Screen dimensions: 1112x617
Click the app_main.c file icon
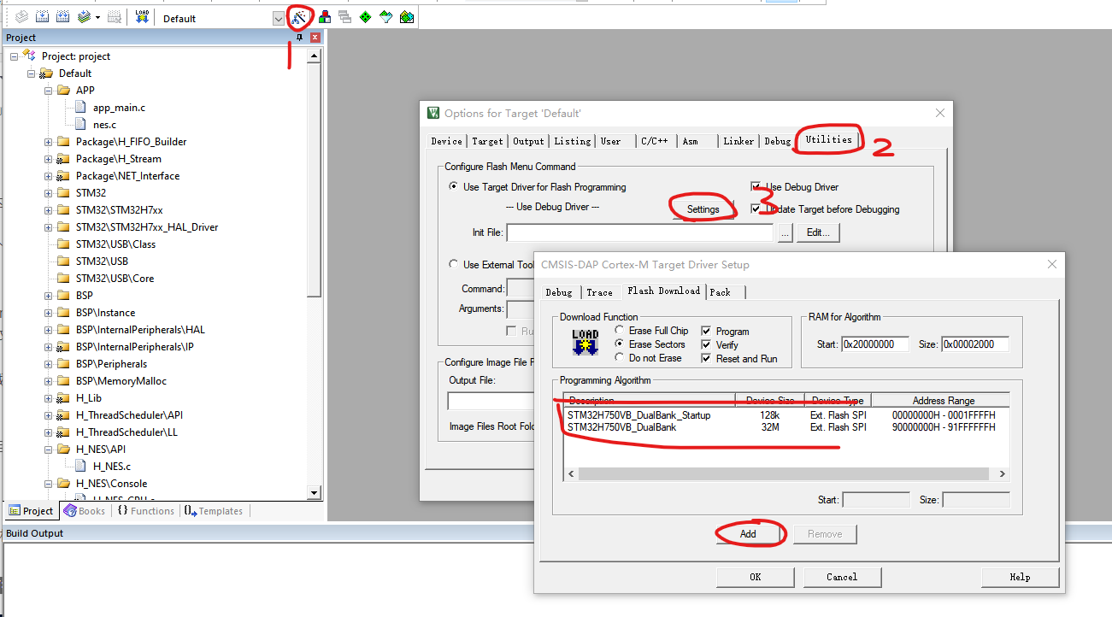coord(80,108)
